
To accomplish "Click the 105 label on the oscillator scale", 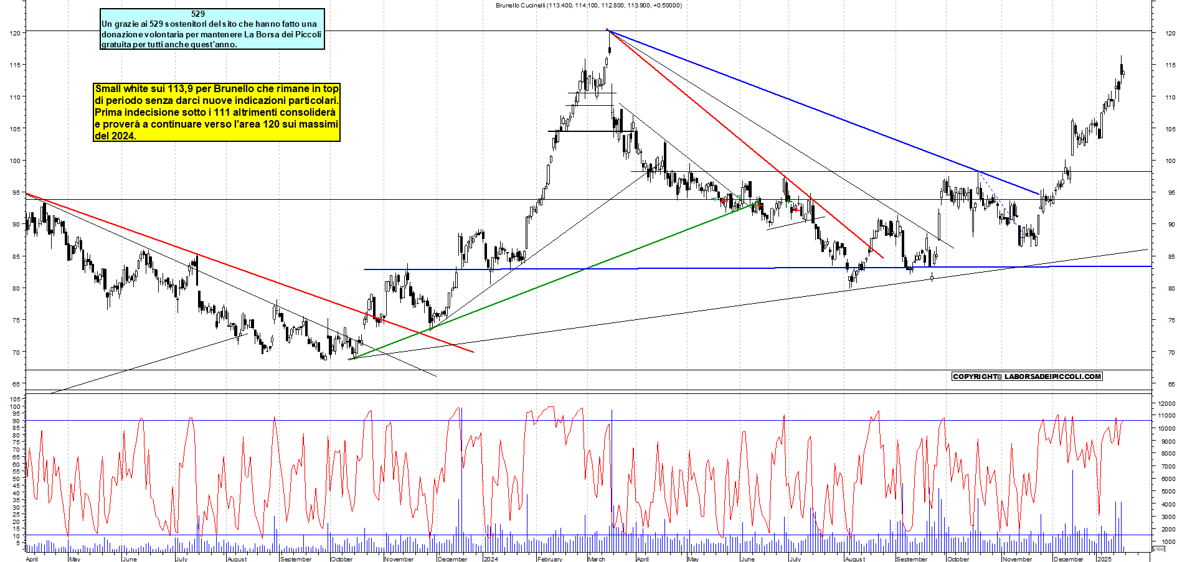I will coord(15,399).
